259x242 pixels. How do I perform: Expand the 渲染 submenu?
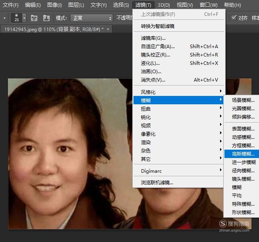click(x=178, y=142)
